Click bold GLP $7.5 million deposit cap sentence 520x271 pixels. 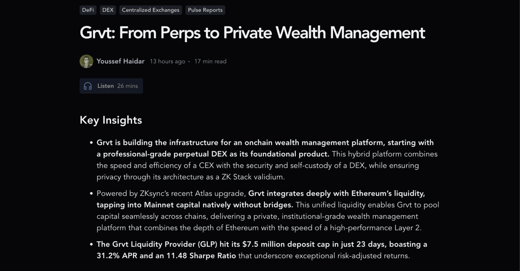[262, 244]
